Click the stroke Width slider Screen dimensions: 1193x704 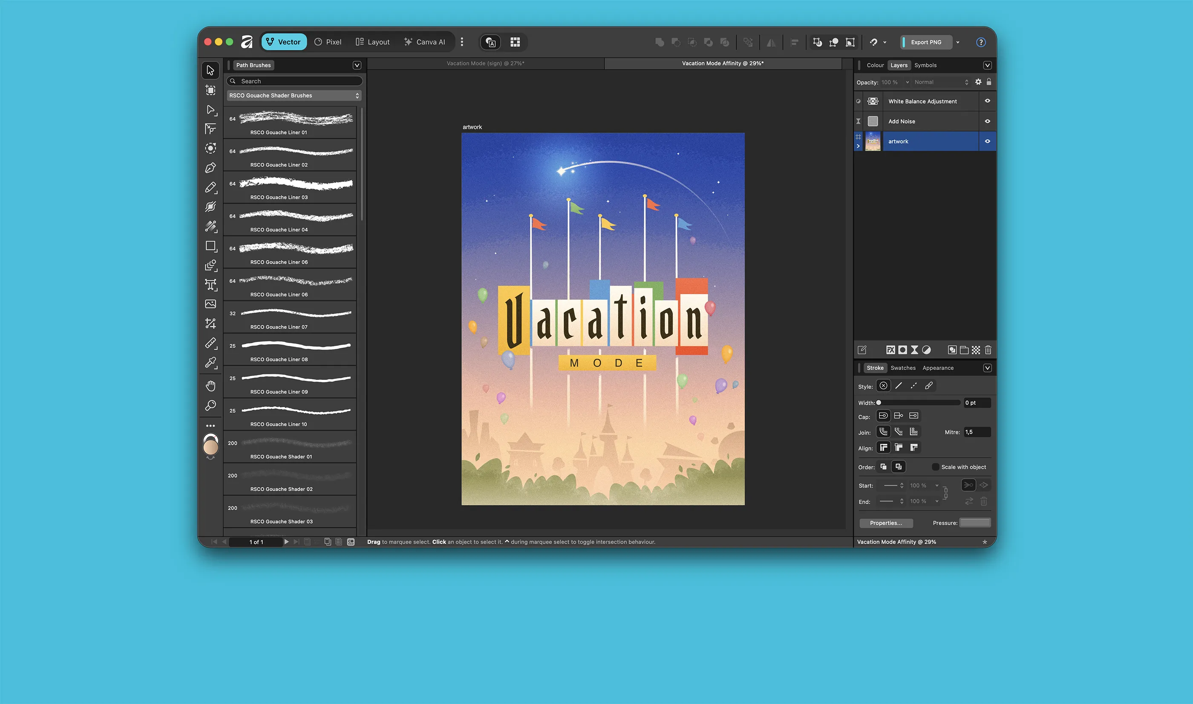pos(918,403)
